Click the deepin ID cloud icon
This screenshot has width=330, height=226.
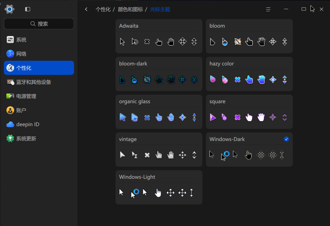10,124
